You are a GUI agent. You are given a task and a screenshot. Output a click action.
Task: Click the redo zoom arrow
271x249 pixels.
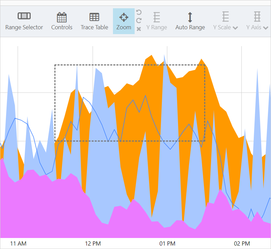pos(139,21)
